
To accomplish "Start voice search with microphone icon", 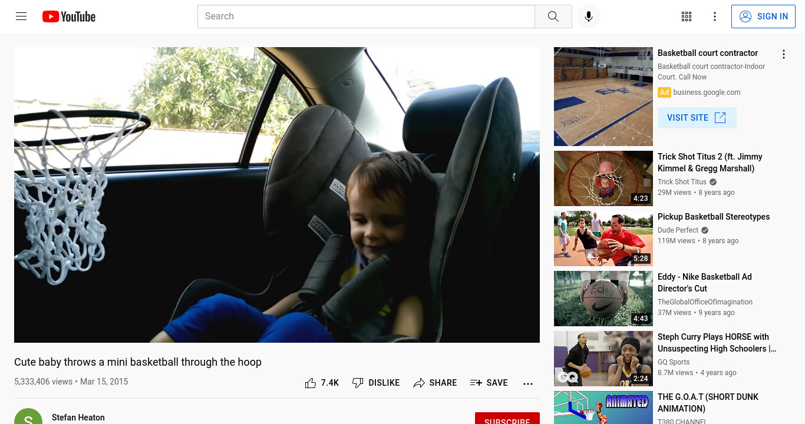I will (x=588, y=16).
